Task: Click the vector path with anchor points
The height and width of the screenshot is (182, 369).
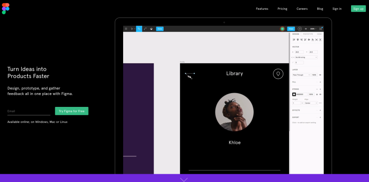Action: 190,76
